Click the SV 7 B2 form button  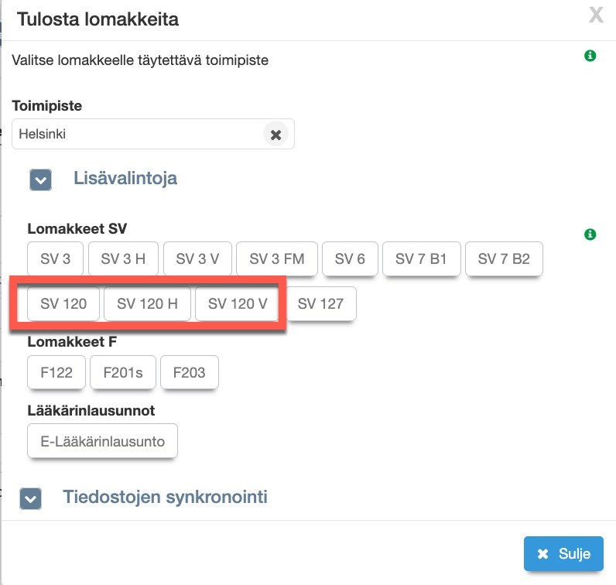point(504,259)
